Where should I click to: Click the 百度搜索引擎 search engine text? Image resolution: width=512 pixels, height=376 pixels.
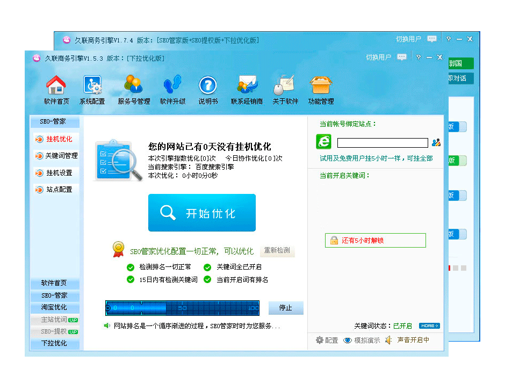pos(214,167)
